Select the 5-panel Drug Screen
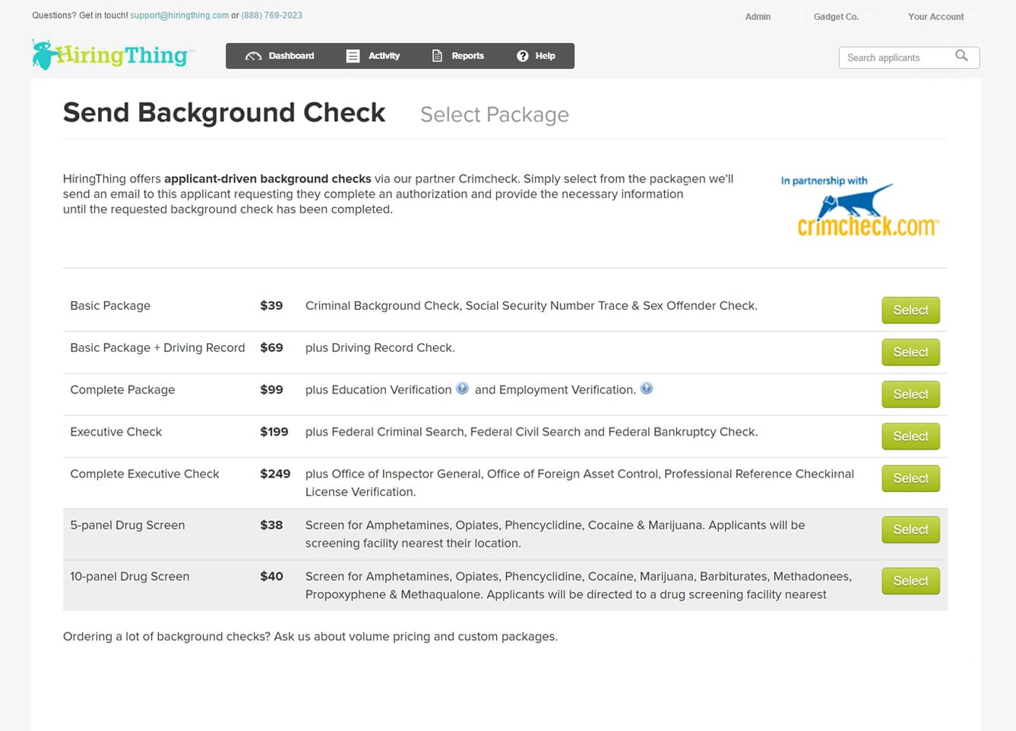1016x731 pixels. [x=910, y=530]
